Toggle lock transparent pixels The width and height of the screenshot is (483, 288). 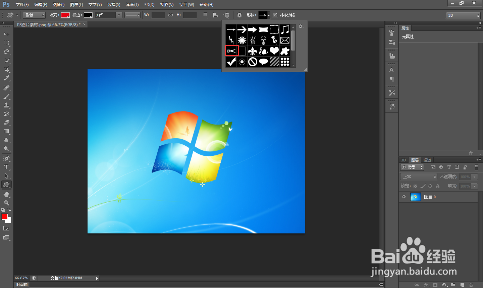coord(415,186)
